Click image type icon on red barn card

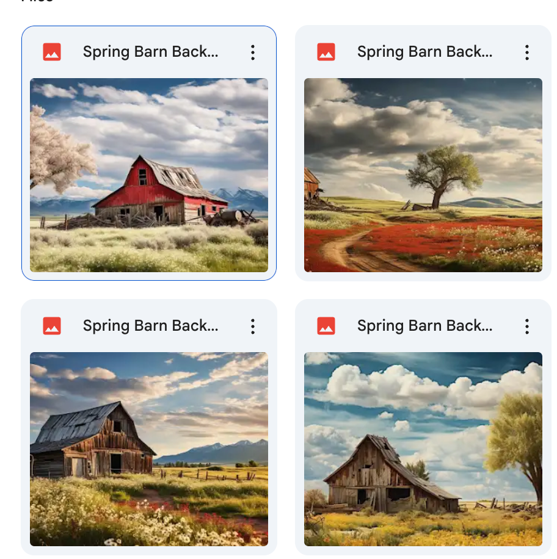(x=52, y=52)
